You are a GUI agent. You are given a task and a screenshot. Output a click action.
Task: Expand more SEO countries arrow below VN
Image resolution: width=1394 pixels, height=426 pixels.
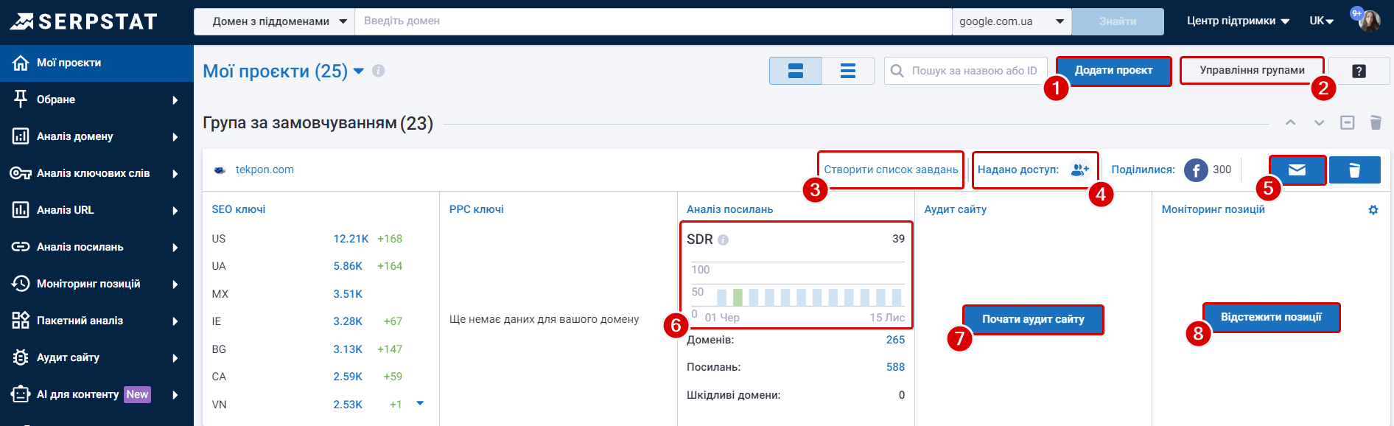pyautogui.click(x=420, y=403)
